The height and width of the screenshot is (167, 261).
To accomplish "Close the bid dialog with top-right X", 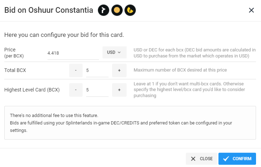I will [x=251, y=10].
